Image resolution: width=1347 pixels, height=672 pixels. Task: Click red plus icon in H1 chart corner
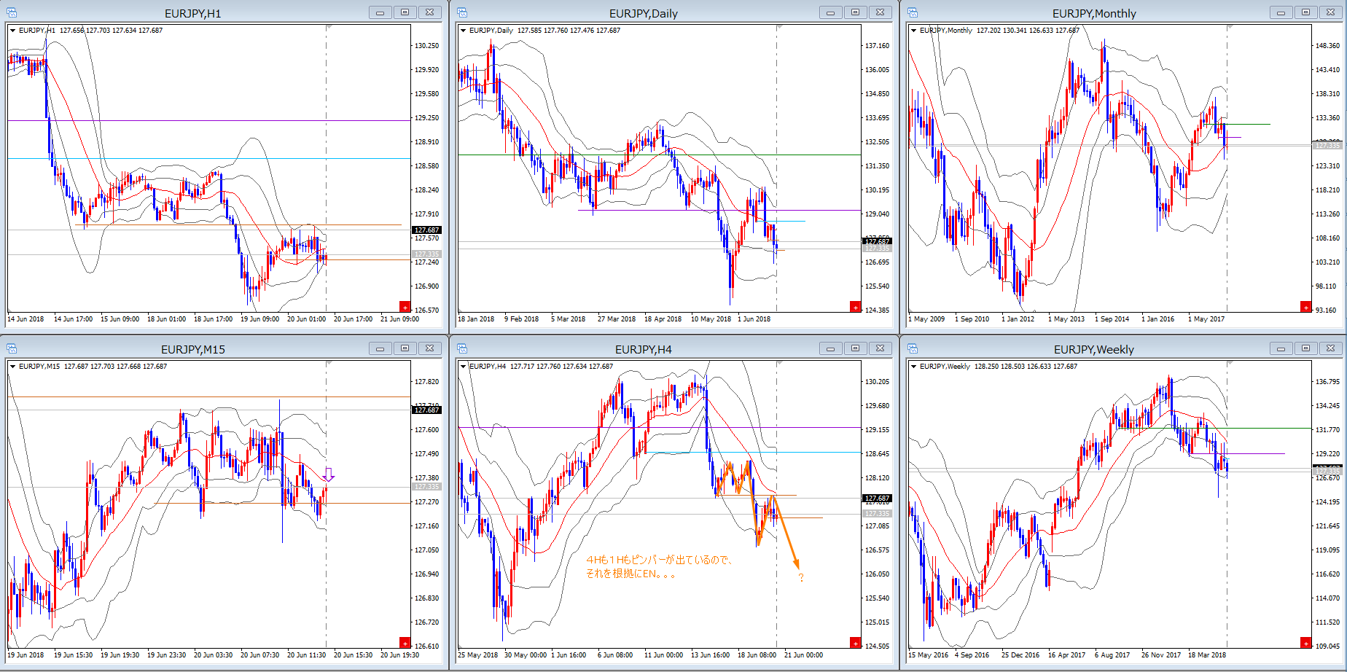(405, 307)
